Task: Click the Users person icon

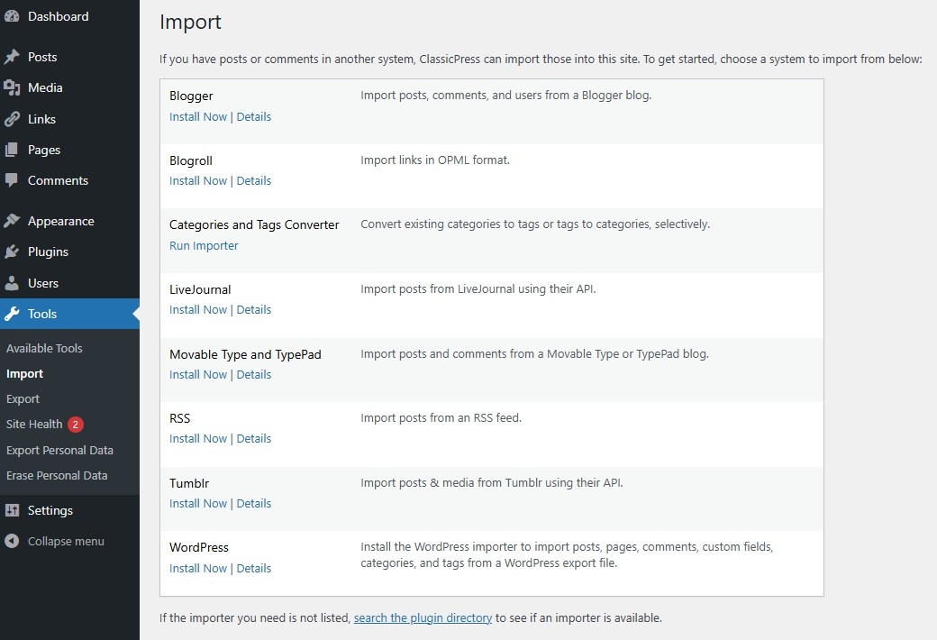Action: tap(12, 283)
